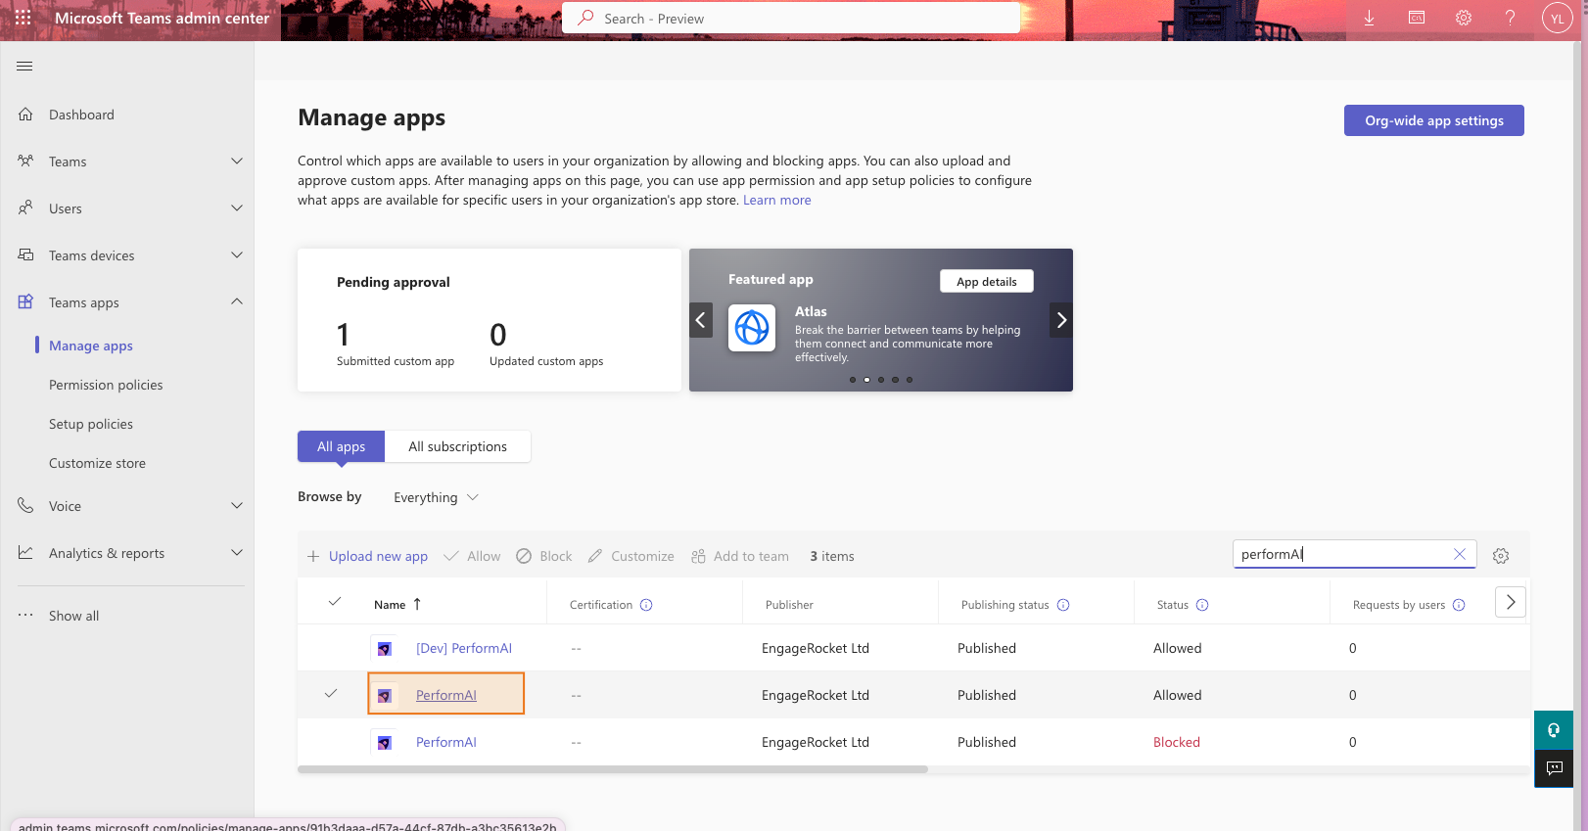This screenshot has height=831, width=1588.
Task: Collapse the Teams apps navigation section
Action: click(236, 302)
